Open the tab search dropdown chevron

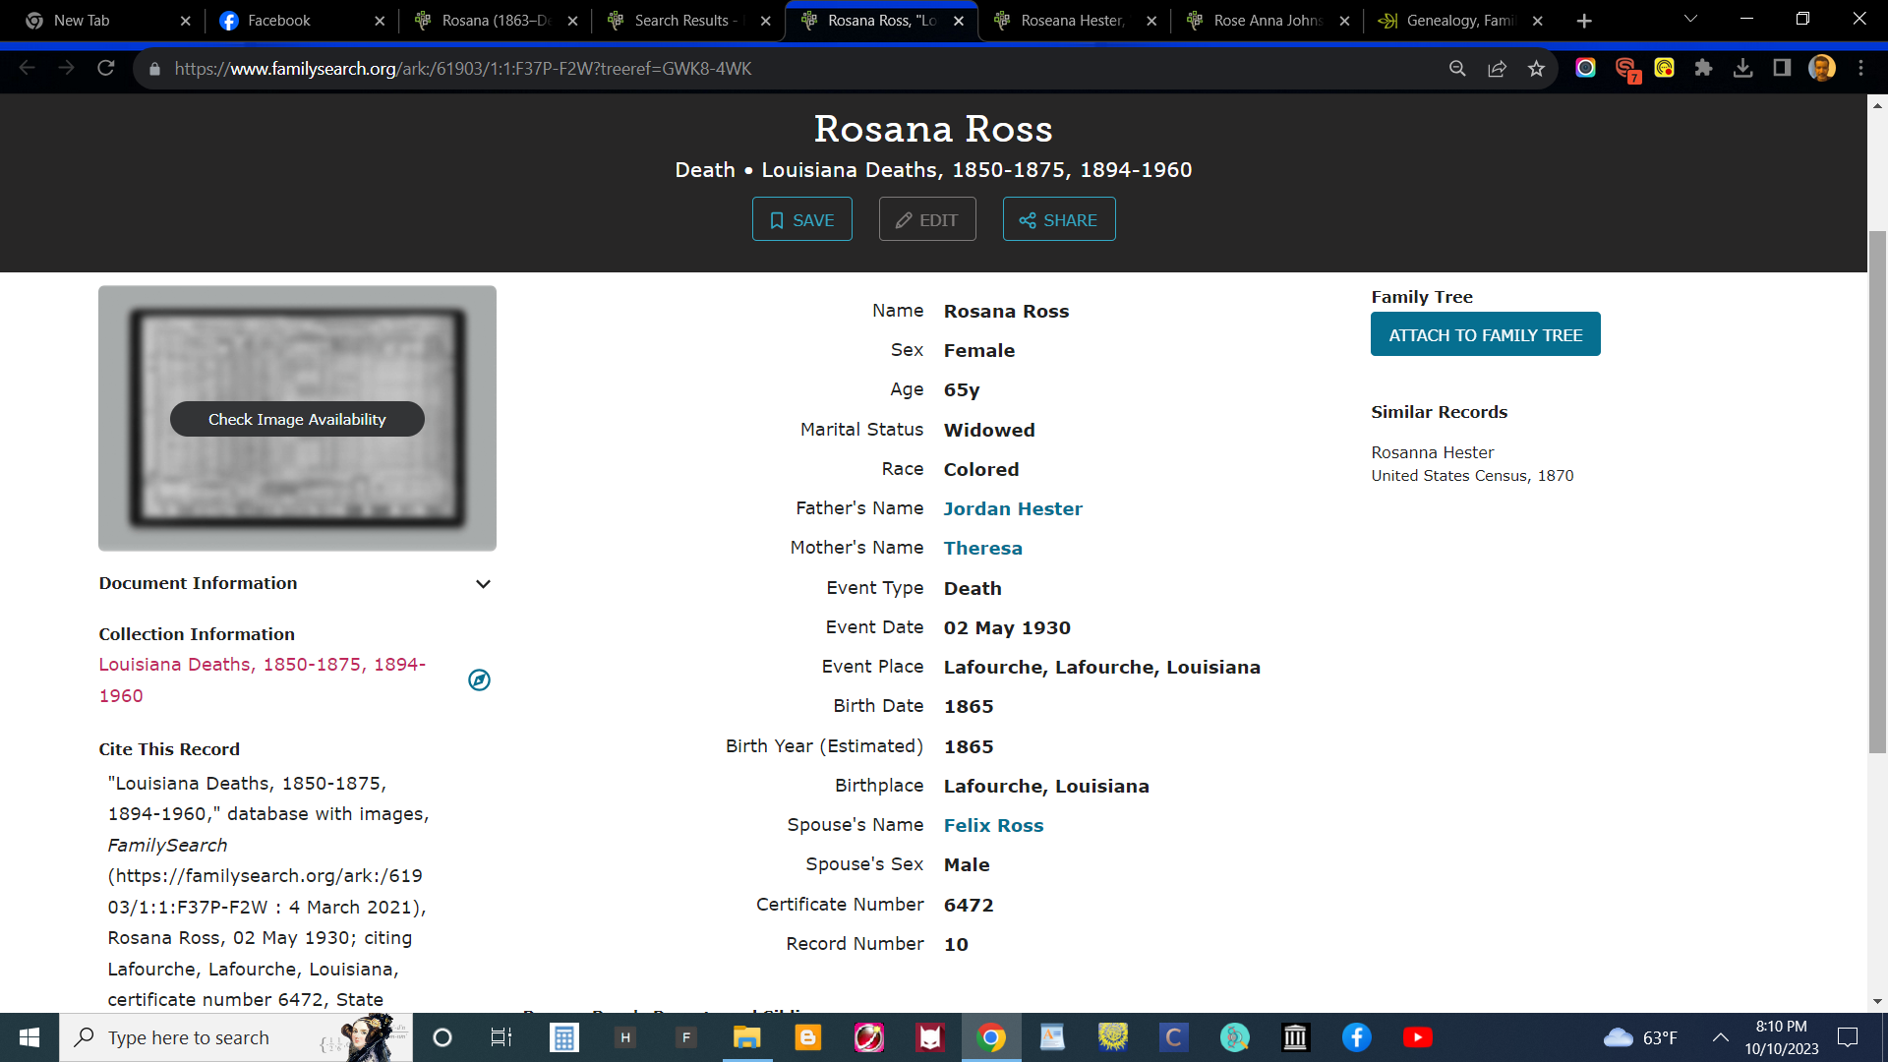click(1690, 20)
